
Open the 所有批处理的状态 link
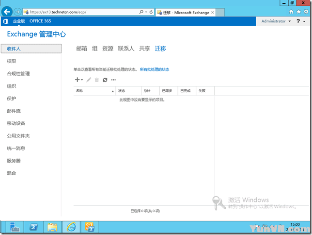click(x=155, y=69)
